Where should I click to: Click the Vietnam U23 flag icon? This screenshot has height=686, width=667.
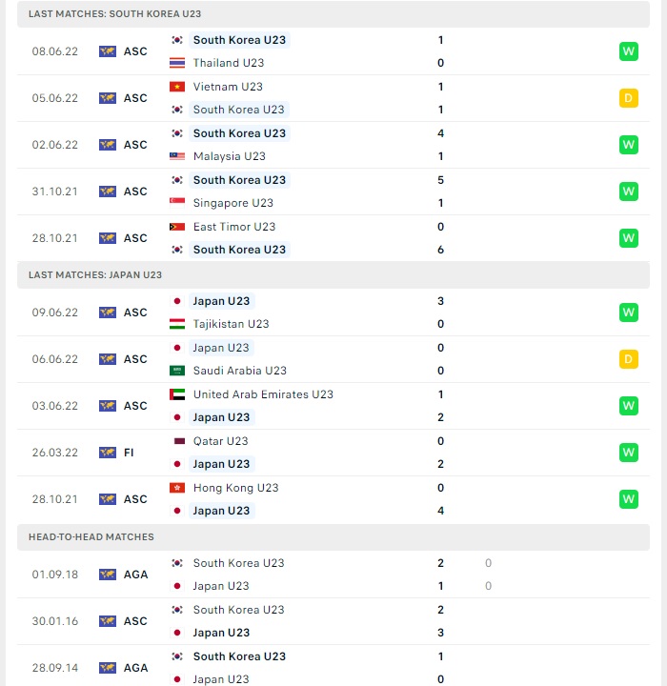pyautogui.click(x=177, y=87)
